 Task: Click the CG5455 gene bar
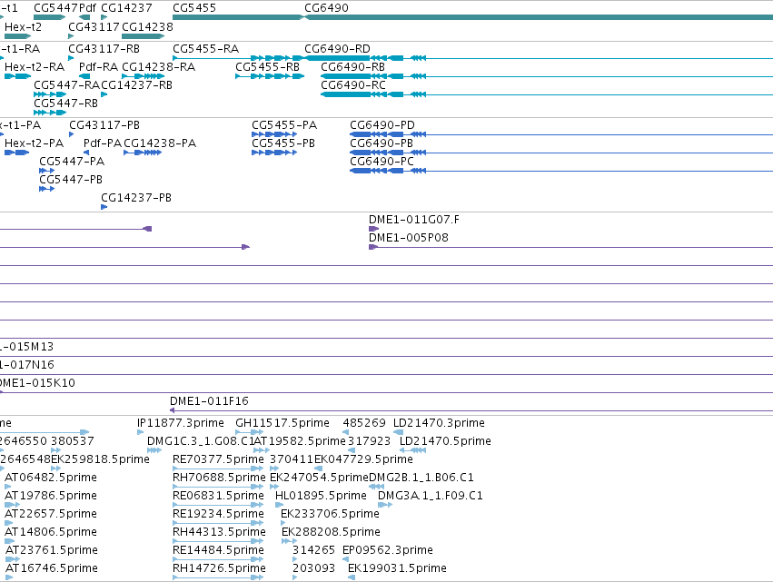pyautogui.click(x=238, y=17)
